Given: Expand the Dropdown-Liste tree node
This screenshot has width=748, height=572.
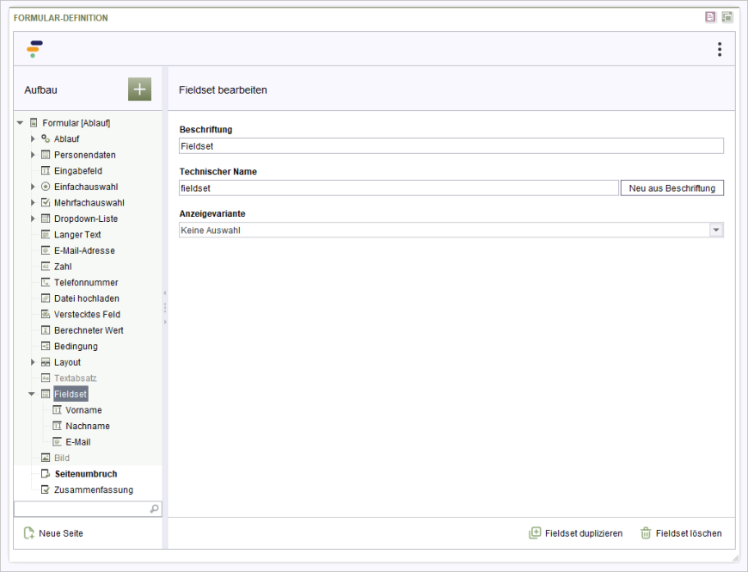Looking at the screenshot, I should [34, 218].
